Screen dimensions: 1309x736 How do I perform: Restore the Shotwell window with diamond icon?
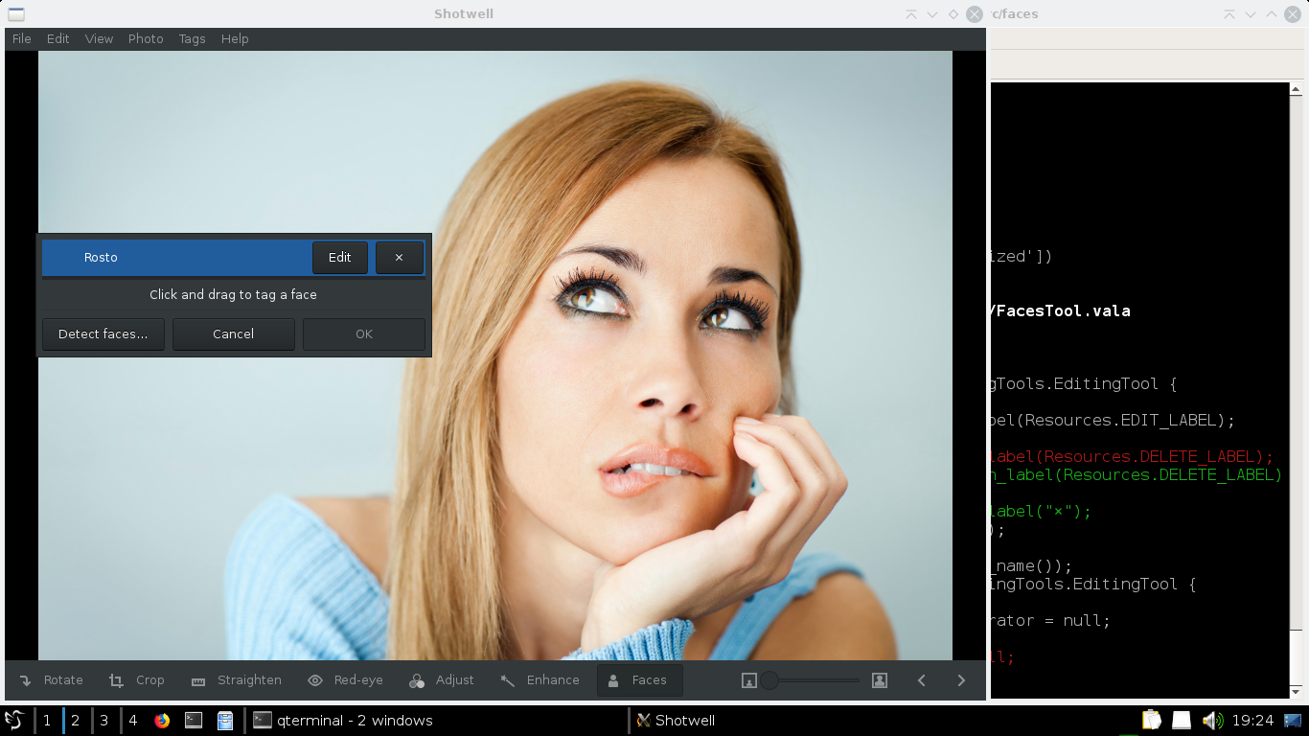click(x=953, y=14)
